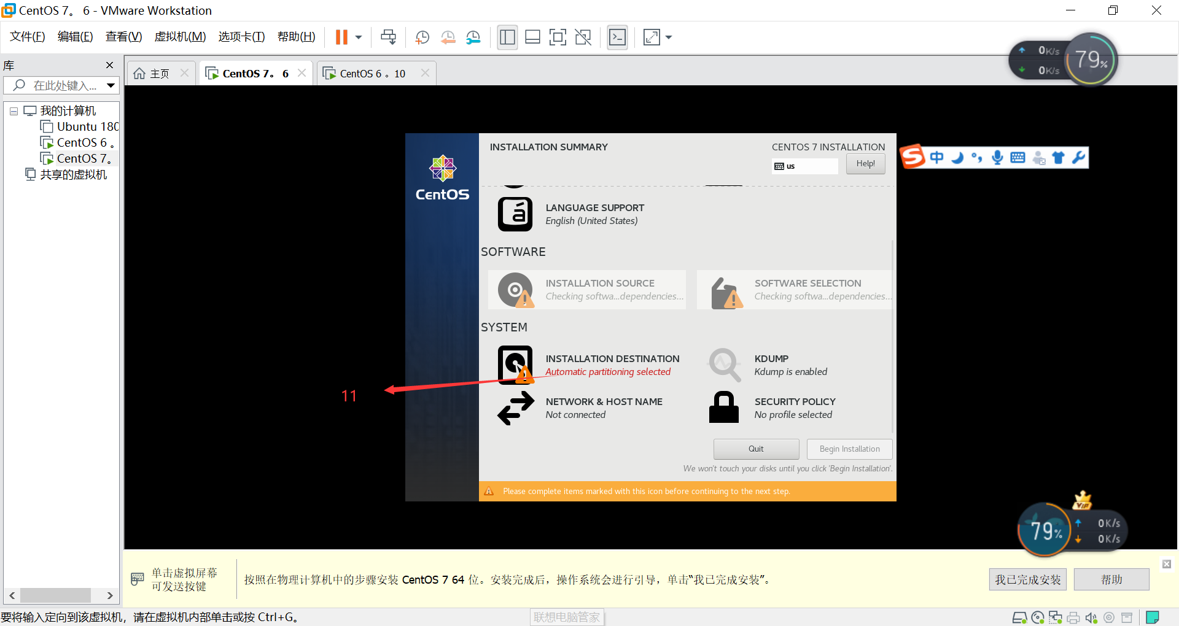Click the Begin Installation button

click(849, 449)
